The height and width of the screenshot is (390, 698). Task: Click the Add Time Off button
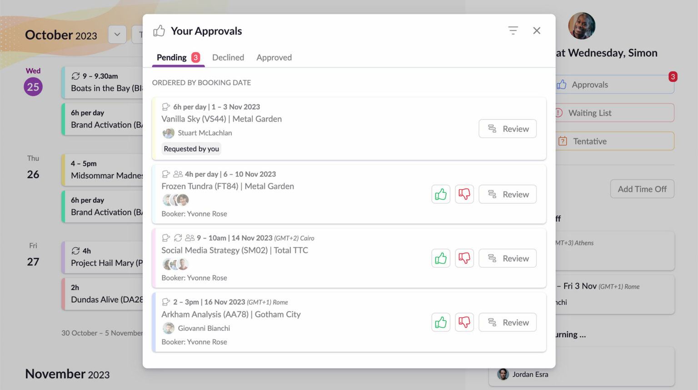(642, 189)
